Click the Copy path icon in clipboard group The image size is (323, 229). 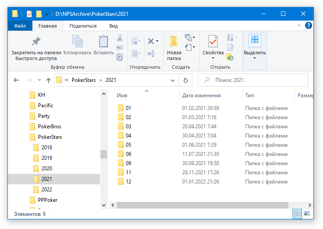click(x=120, y=47)
